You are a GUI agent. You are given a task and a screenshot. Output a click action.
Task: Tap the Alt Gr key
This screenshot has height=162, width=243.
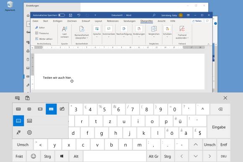coord(154,156)
